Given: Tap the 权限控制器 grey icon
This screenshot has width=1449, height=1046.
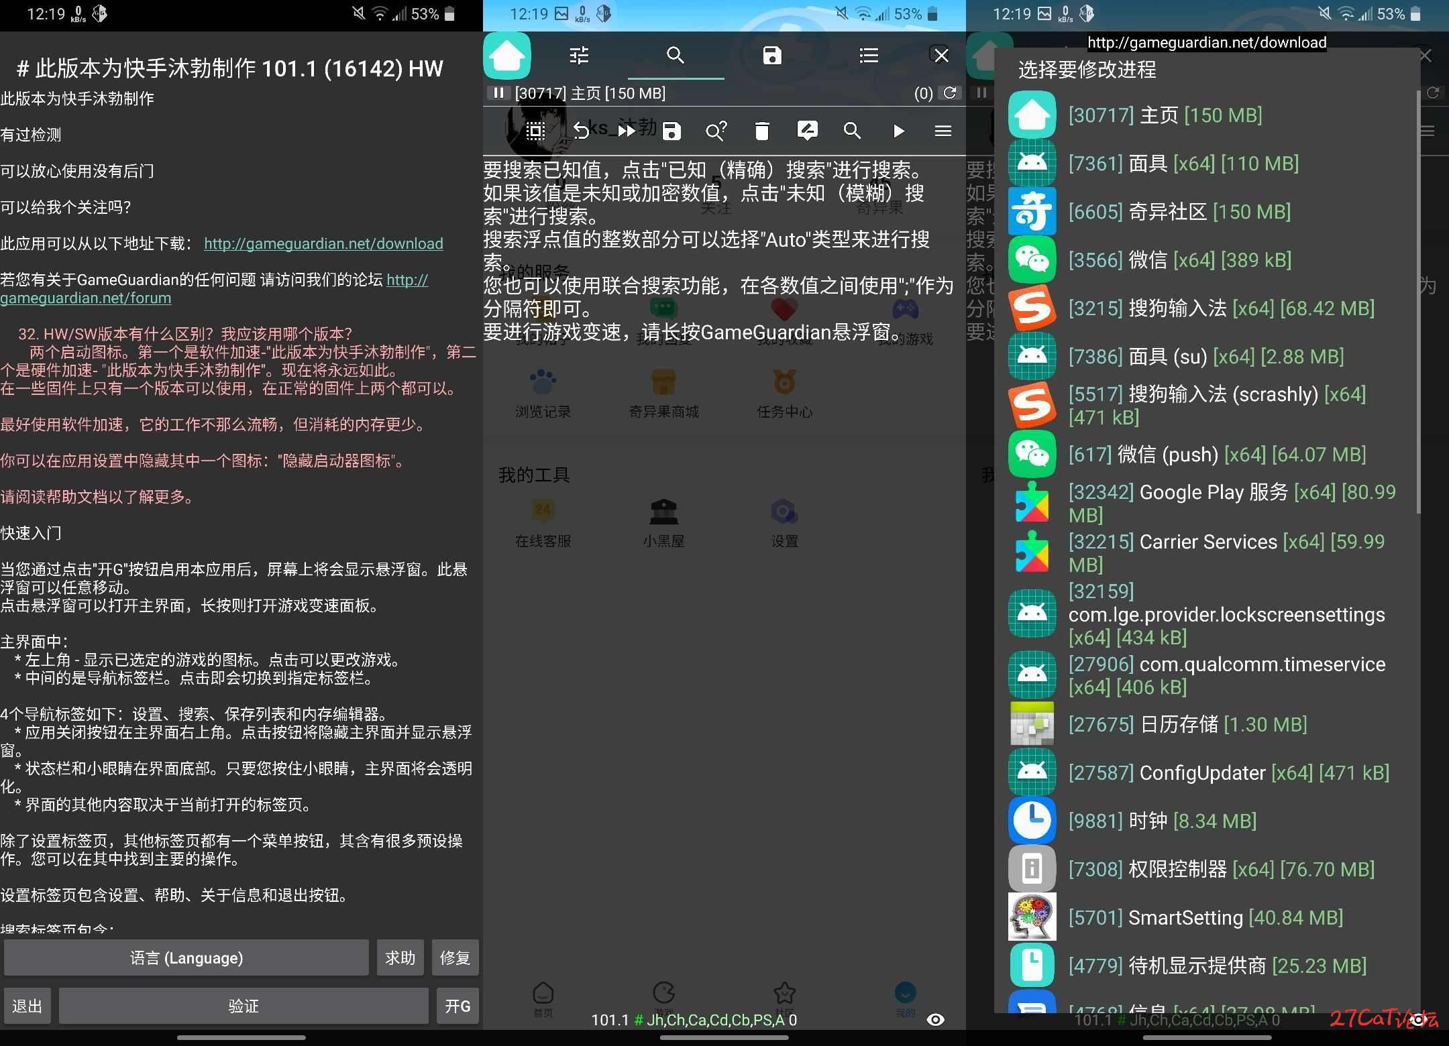Looking at the screenshot, I should click(x=1032, y=869).
